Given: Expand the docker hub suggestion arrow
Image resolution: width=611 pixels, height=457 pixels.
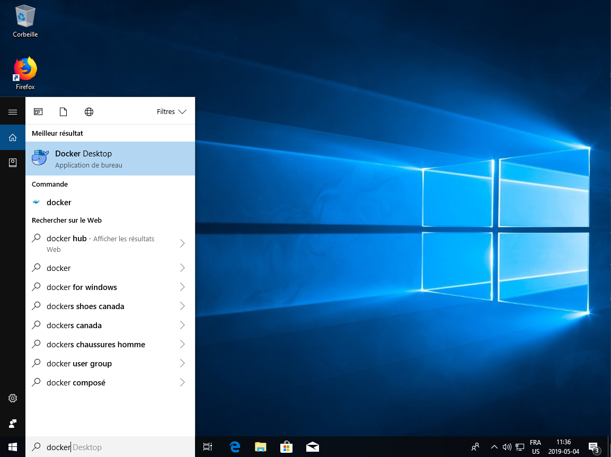Looking at the screenshot, I should pyautogui.click(x=182, y=243).
